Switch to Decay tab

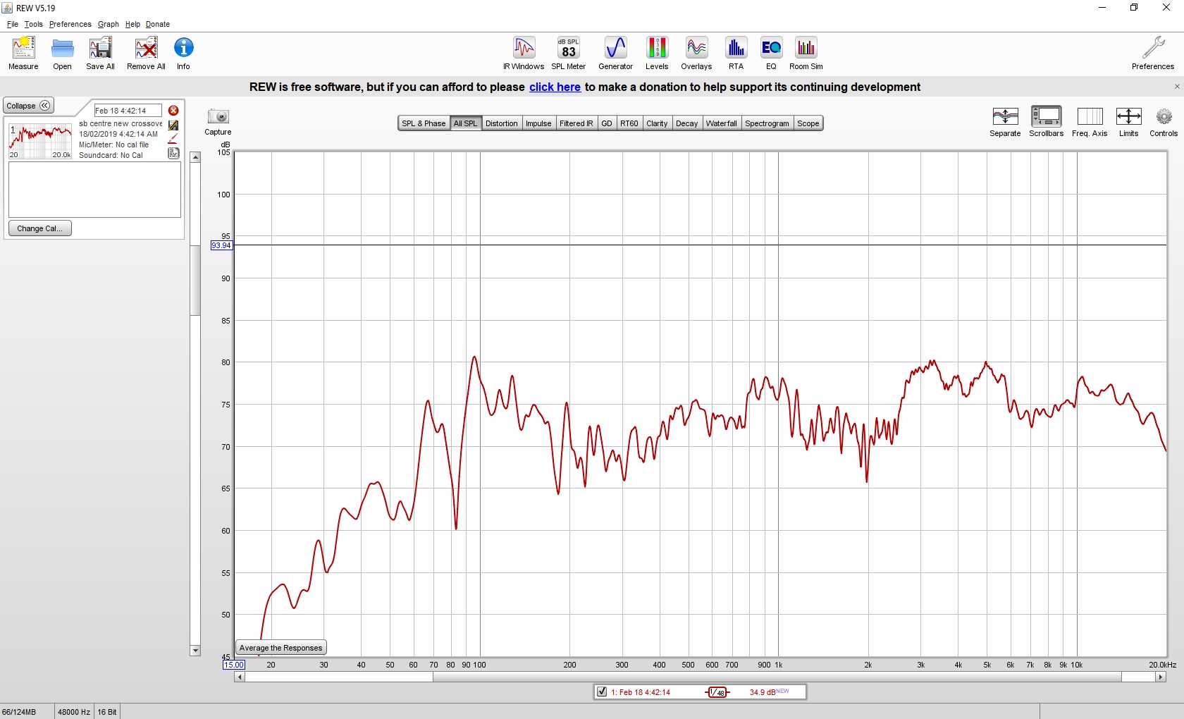(x=686, y=123)
